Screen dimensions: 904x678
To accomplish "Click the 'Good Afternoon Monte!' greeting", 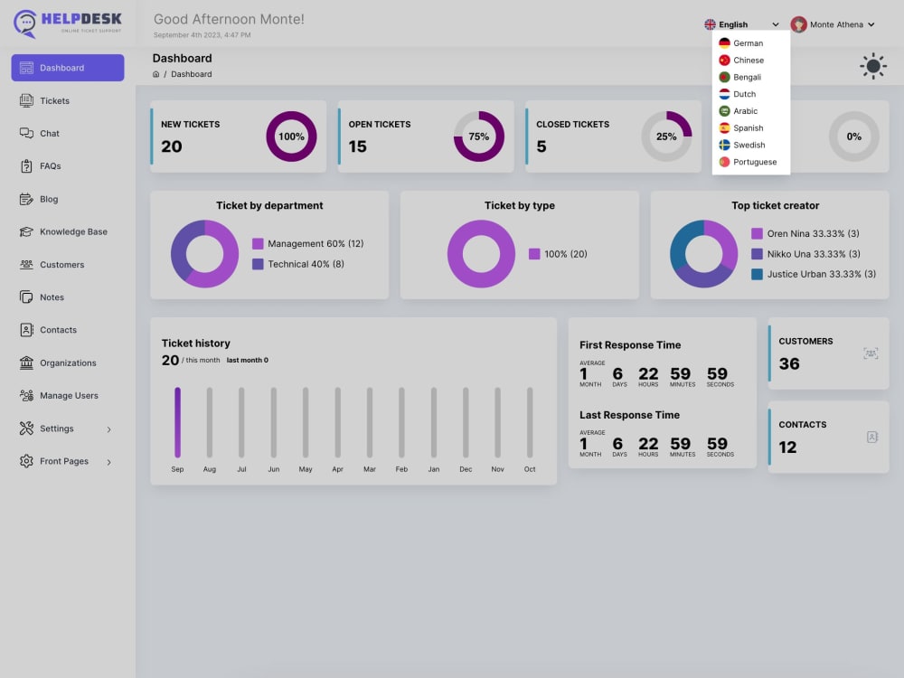I will 229,19.
